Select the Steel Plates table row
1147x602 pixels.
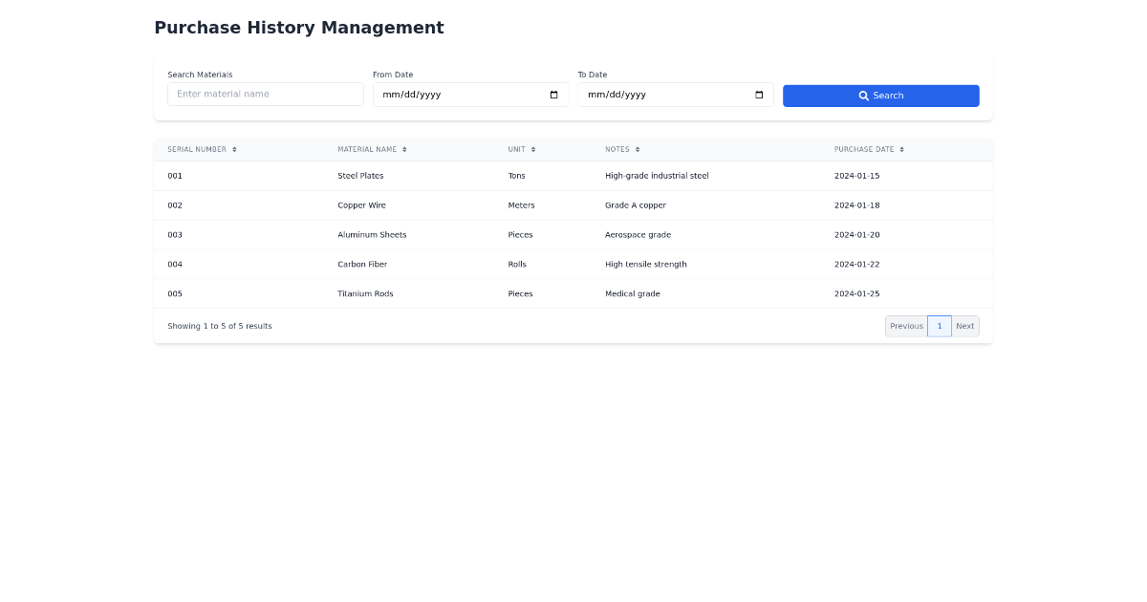[x=573, y=176]
